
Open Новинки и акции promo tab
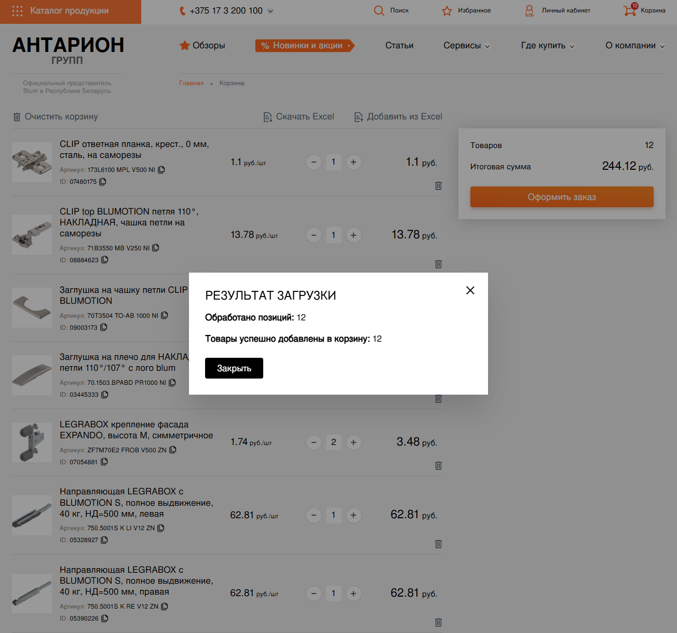coord(305,46)
